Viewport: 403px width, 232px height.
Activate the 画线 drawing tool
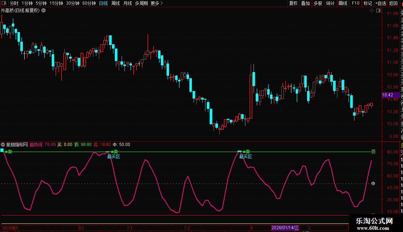pyautogui.click(x=343, y=3)
